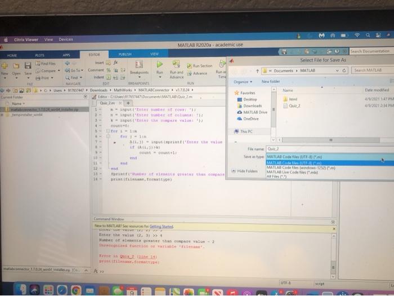Click the Save floppy disk icon
394x296 pixels.
click(x=28, y=66)
